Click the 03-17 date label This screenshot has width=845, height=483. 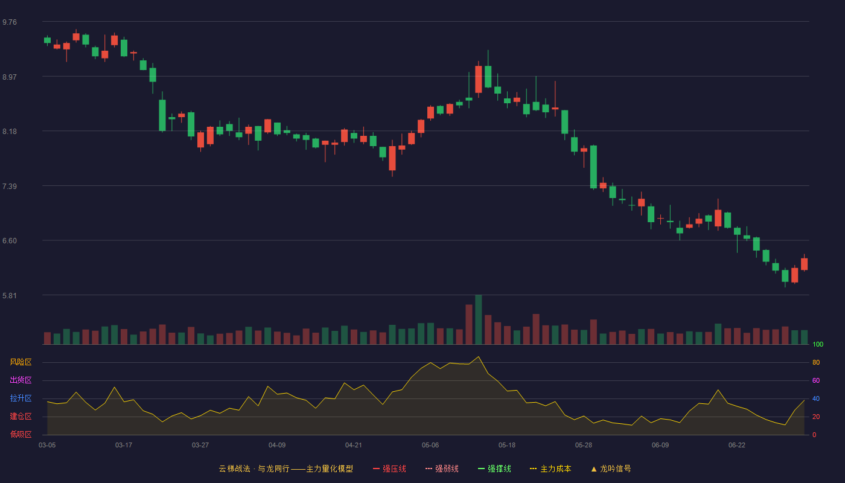(124, 445)
